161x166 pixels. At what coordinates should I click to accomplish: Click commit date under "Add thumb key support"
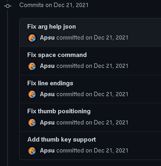point(111,150)
